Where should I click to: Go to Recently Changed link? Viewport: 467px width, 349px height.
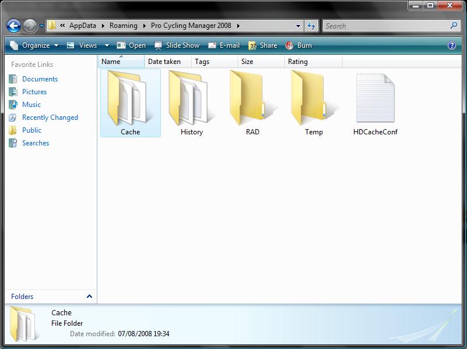(x=50, y=117)
